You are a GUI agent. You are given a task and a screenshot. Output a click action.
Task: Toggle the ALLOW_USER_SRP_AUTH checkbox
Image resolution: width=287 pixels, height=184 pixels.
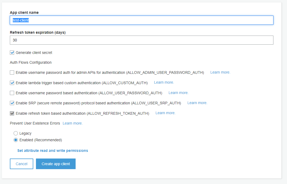tap(12, 103)
